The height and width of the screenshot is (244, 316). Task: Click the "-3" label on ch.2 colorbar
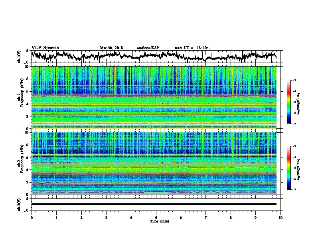294,146
